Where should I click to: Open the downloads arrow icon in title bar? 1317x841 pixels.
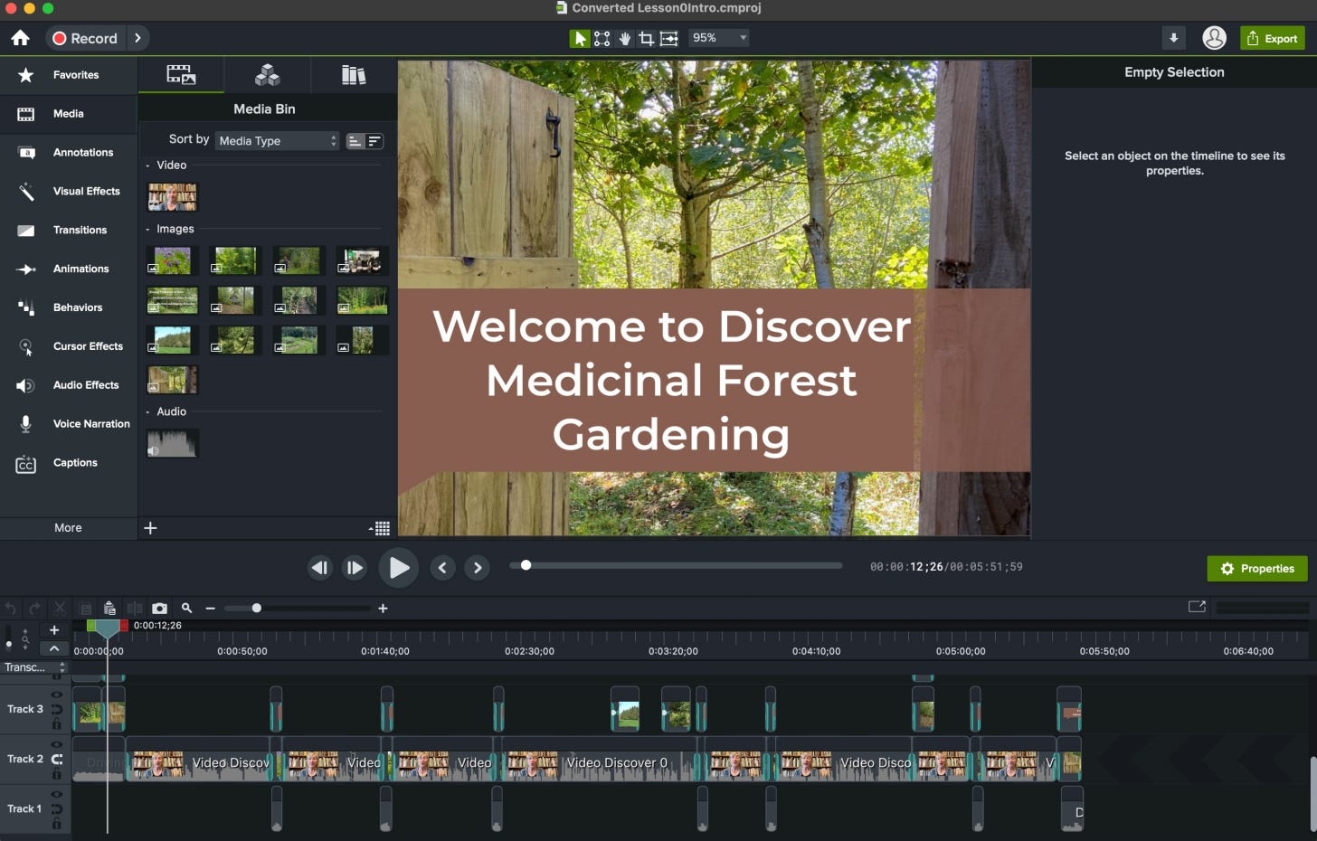click(1173, 38)
